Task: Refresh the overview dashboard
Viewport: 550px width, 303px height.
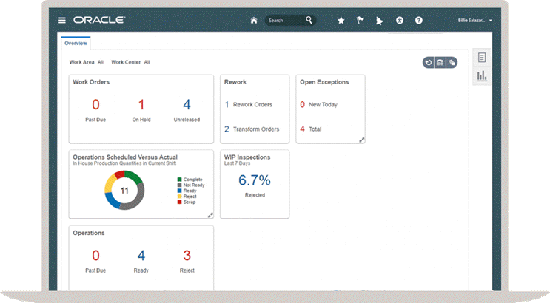Action: click(x=429, y=63)
